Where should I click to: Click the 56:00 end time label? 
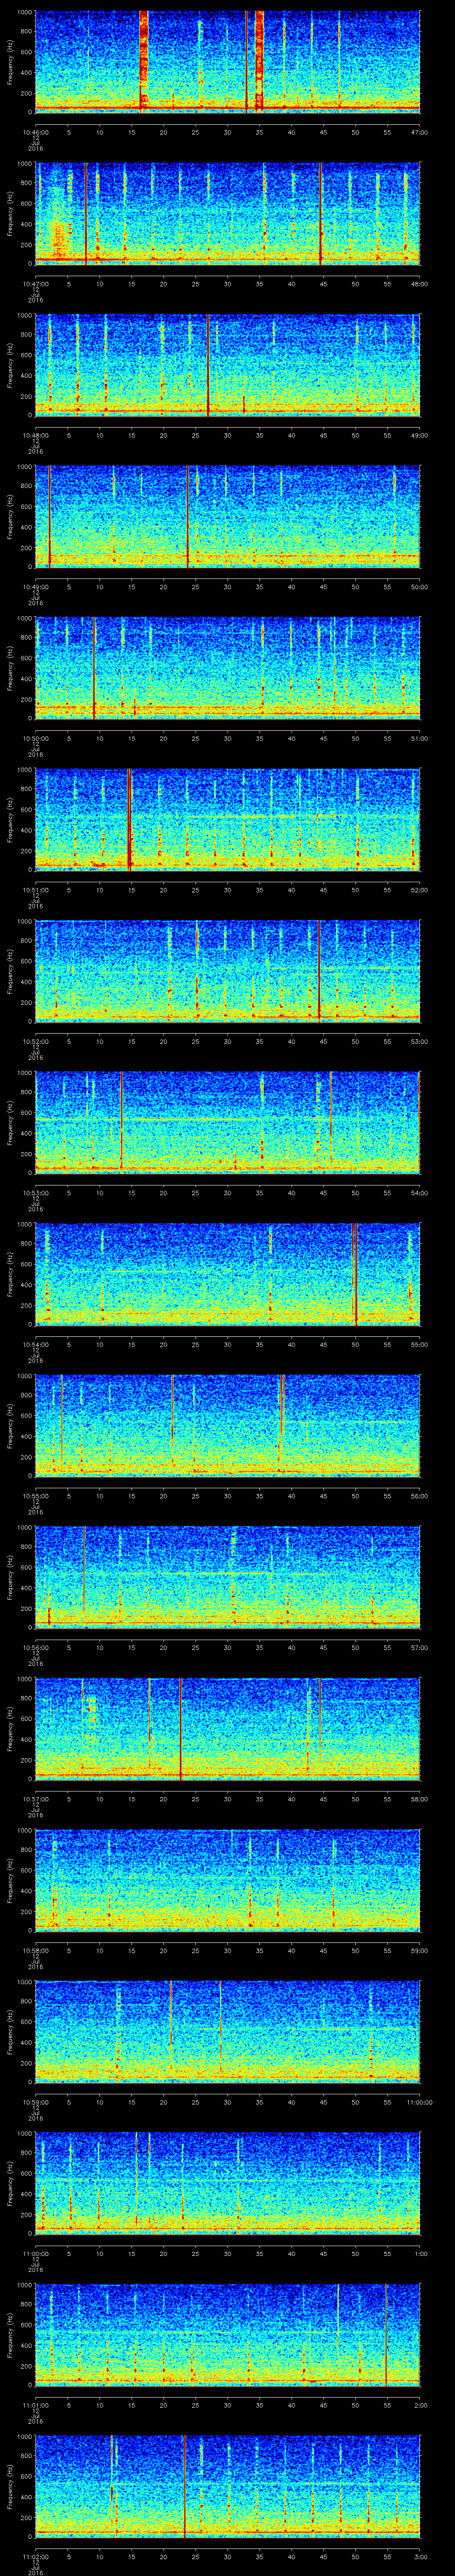pos(420,1496)
